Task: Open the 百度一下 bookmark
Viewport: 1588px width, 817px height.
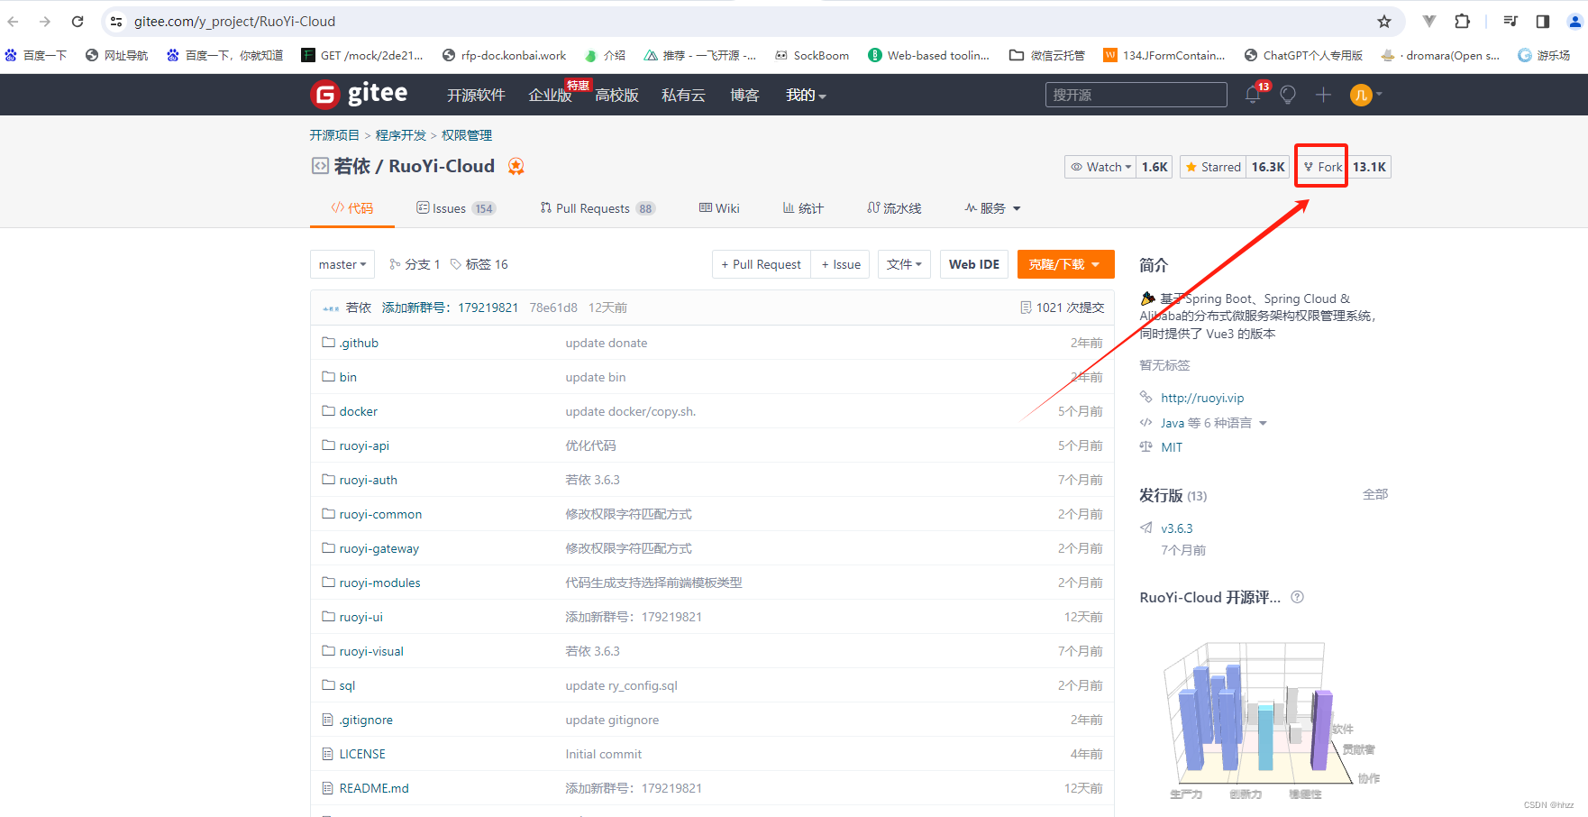Action: pos(36,55)
